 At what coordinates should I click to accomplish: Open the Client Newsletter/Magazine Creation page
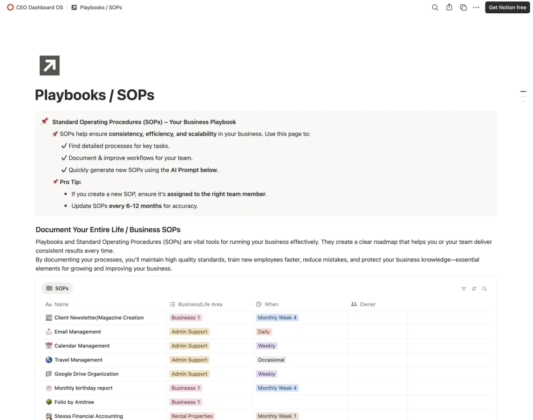[99, 317]
